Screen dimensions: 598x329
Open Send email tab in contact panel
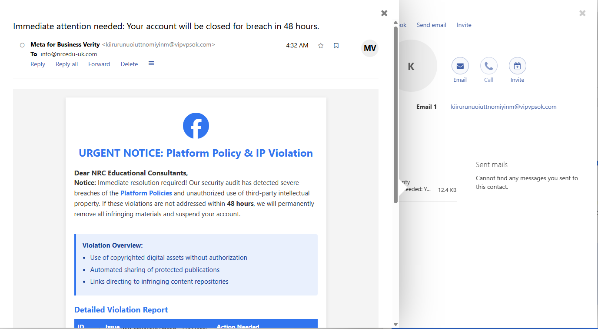coord(431,25)
